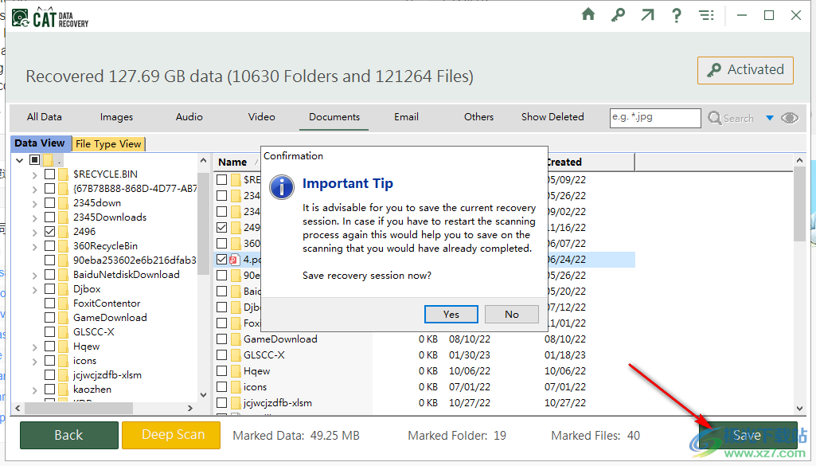816x466 pixels.
Task: Toggle the preview eye icon
Action: (790, 118)
